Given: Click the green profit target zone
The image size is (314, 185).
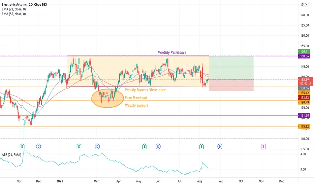Looking at the screenshot, I should click(x=231, y=68).
